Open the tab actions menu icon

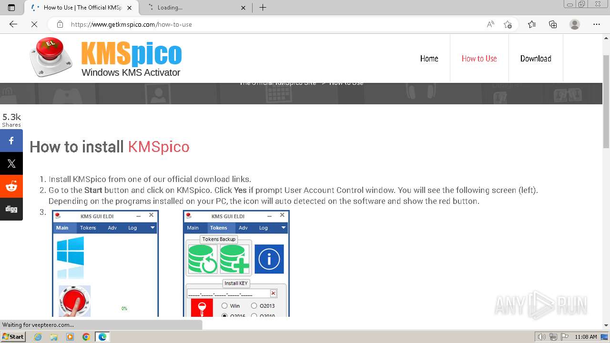coord(11,8)
